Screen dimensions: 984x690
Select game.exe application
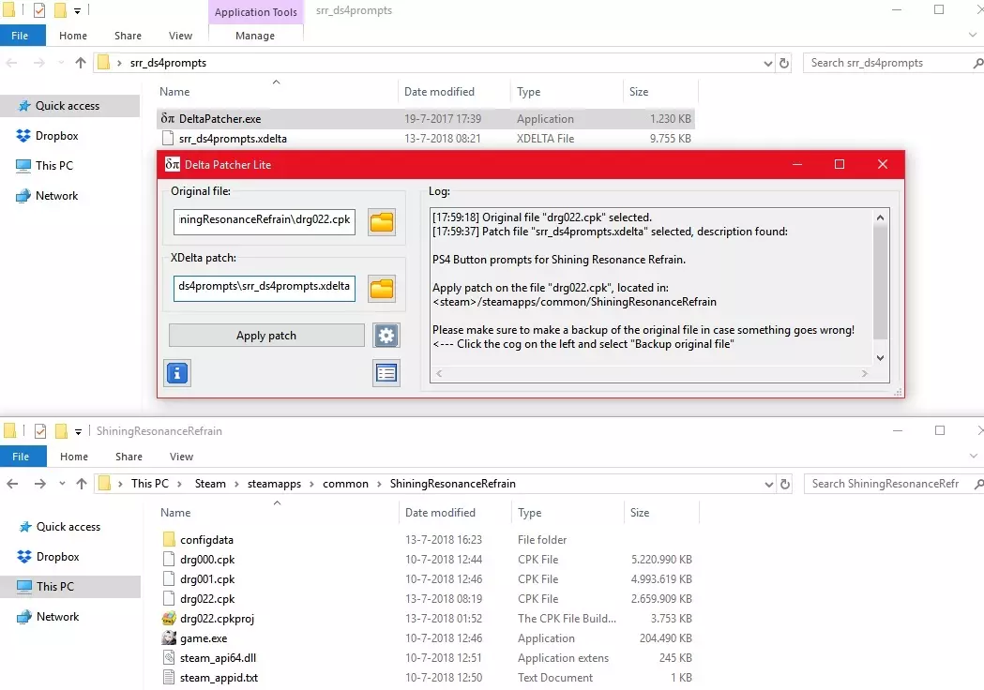[x=427, y=638]
